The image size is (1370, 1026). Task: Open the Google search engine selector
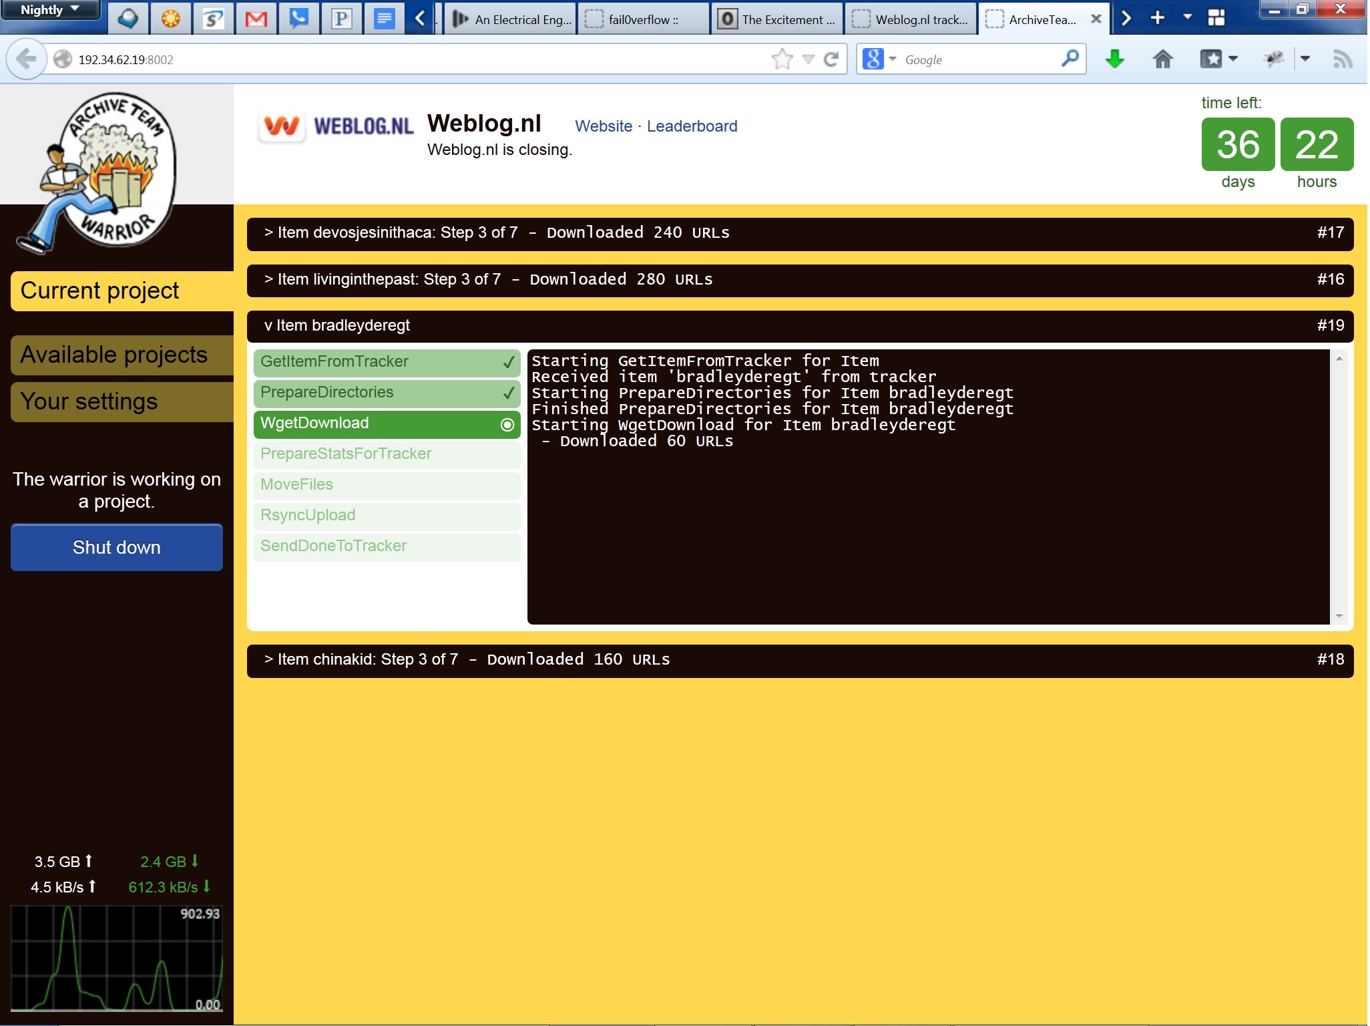coord(879,59)
